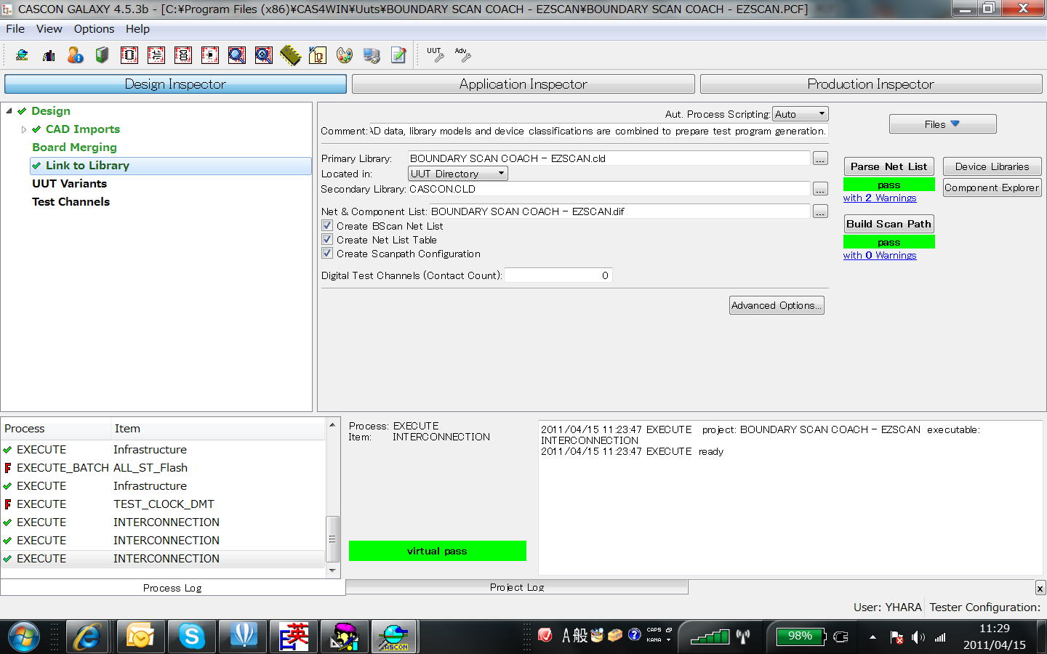Click the green virtual pass status bar

[438, 551]
